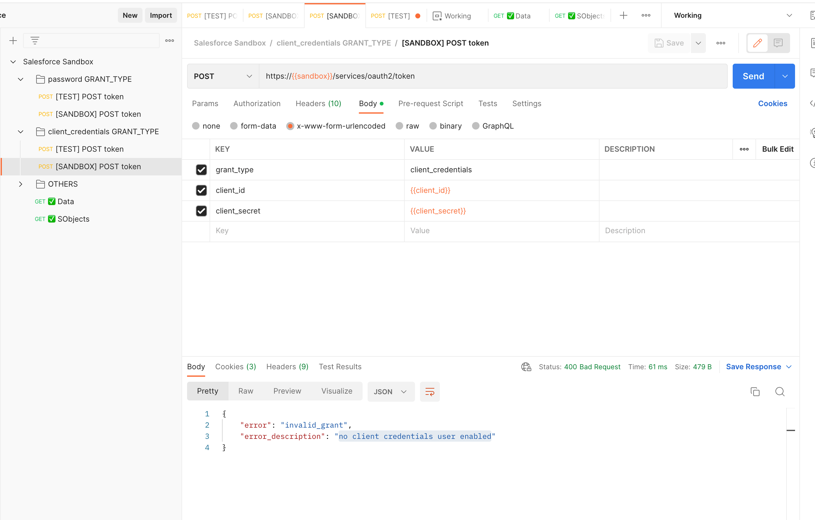Select the edit mode pencil icon
Screen dimensions: 815x520
point(757,43)
